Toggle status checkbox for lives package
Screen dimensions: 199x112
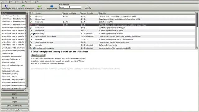[31, 25]
